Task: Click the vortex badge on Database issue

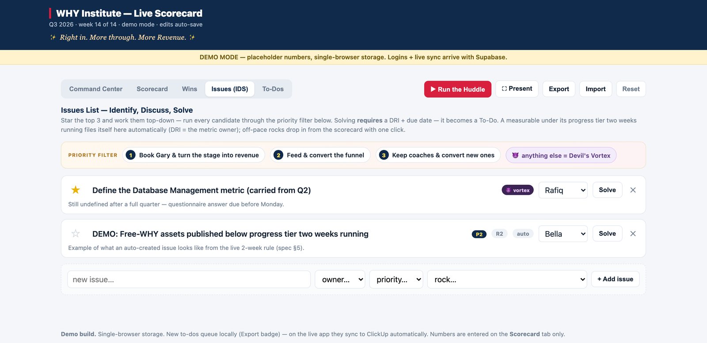Action: click(517, 190)
